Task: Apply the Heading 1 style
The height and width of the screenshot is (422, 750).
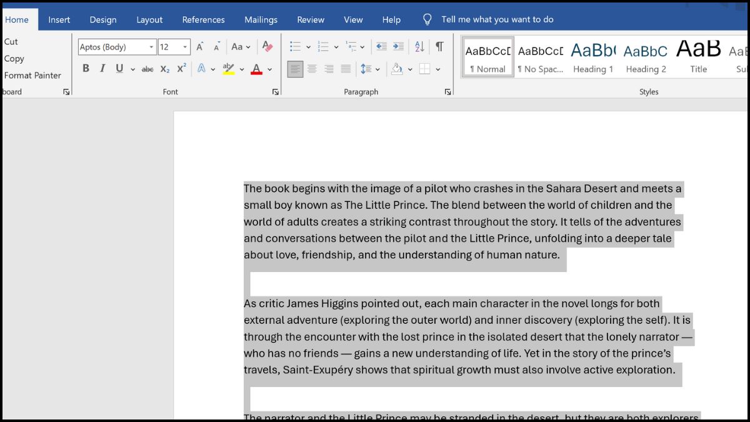Action: pyautogui.click(x=592, y=58)
